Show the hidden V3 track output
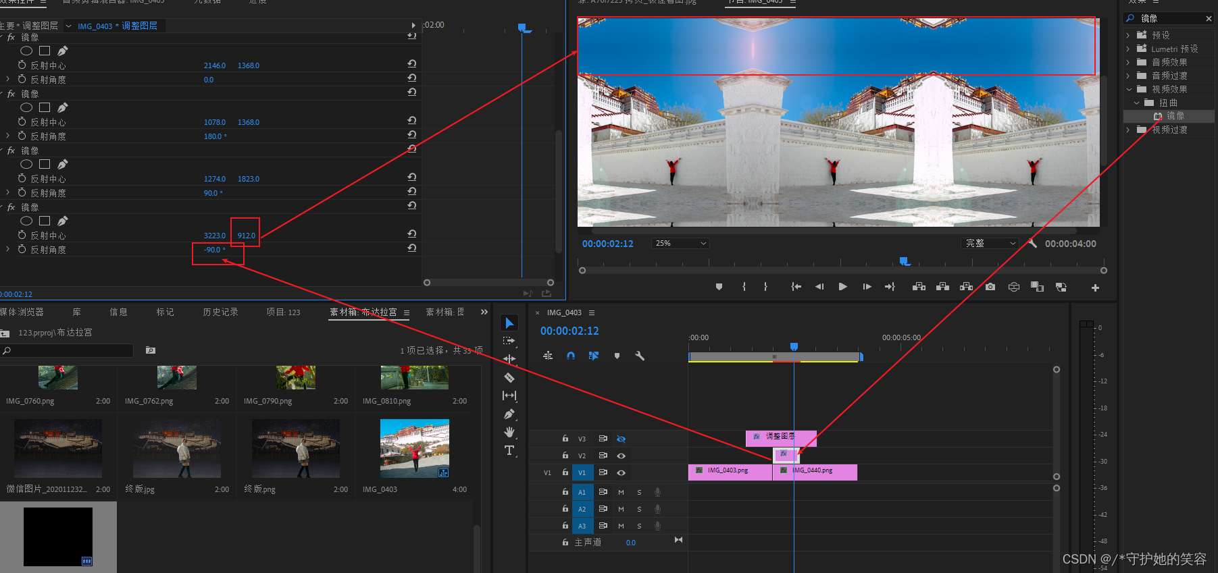Screen dimensions: 1218x573 pyautogui.click(x=621, y=439)
